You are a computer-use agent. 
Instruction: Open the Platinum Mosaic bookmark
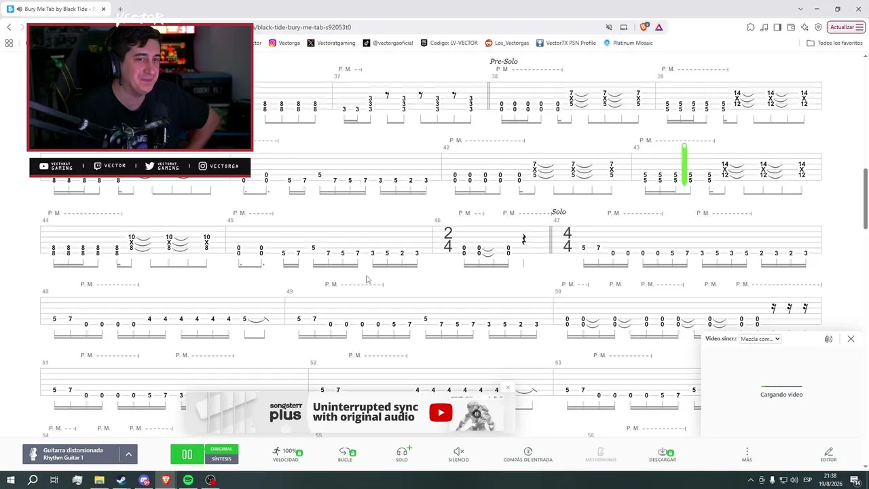tap(628, 43)
